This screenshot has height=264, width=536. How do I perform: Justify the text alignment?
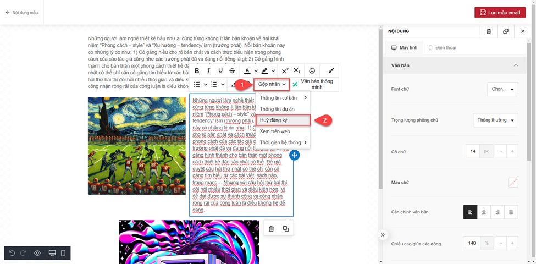pos(511,212)
